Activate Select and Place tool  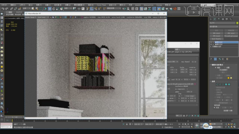[x=62, y=9]
